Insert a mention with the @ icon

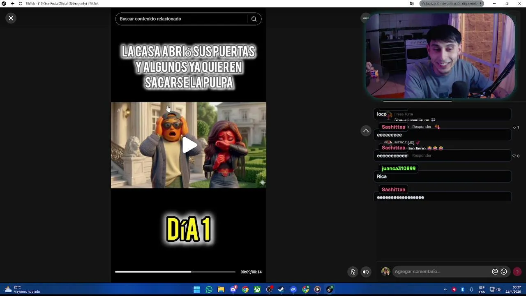point(495,272)
